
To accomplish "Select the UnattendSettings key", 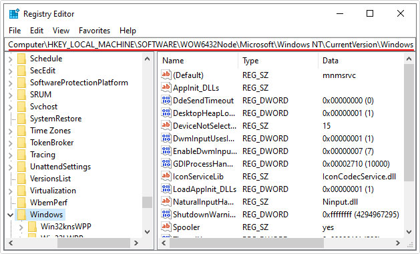I will coord(60,167).
